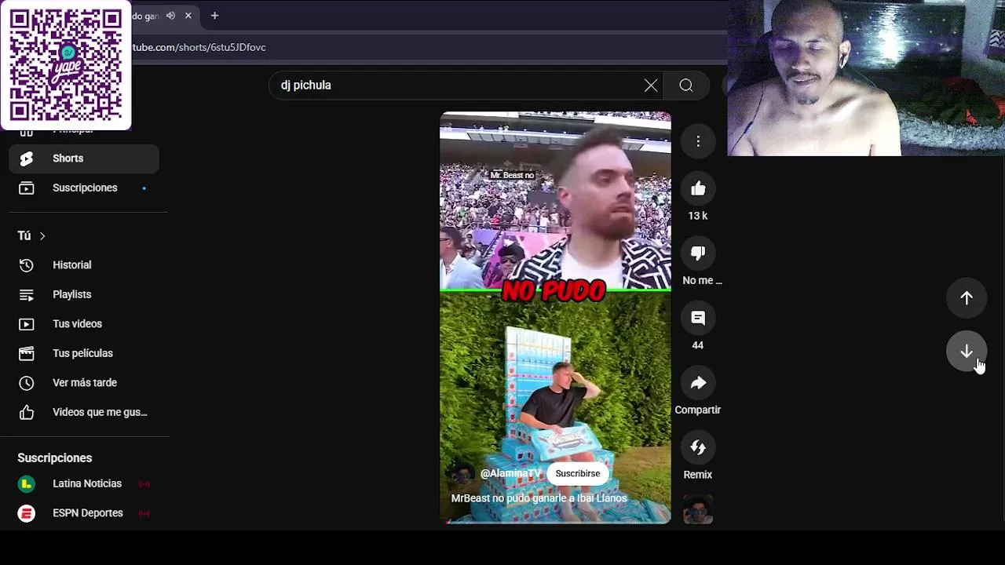Open the Short's three-dot more menu
This screenshot has width=1005, height=565.
tap(698, 141)
